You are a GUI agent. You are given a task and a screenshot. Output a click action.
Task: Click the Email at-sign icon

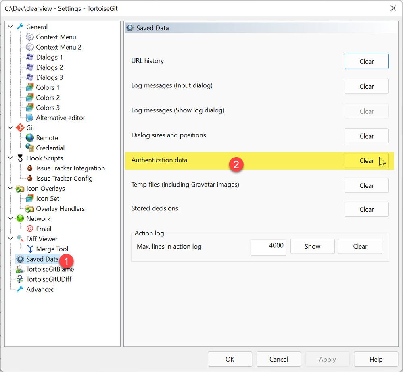30,229
